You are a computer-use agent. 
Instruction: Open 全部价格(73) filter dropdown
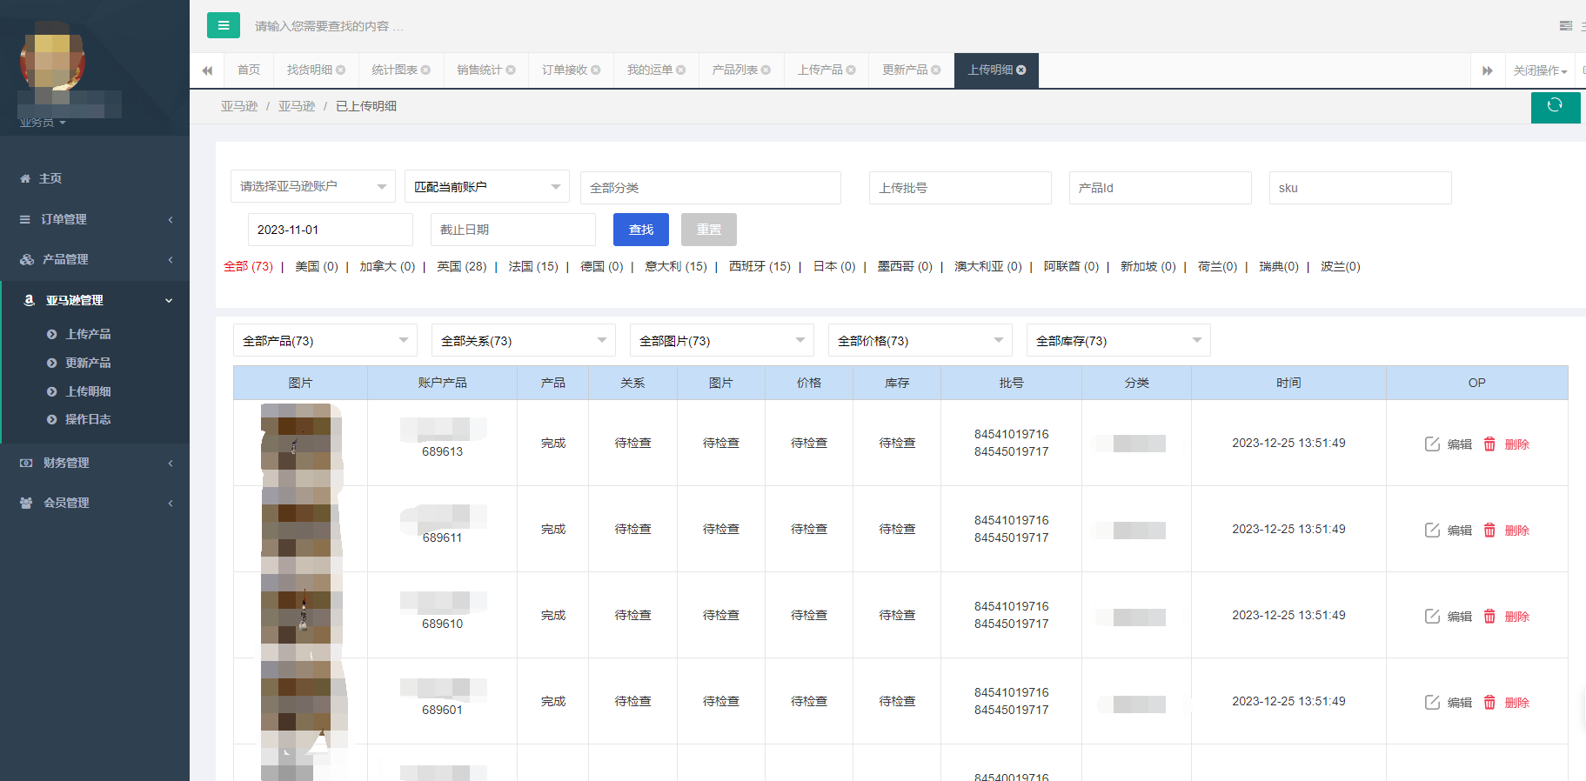pyautogui.click(x=920, y=340)
